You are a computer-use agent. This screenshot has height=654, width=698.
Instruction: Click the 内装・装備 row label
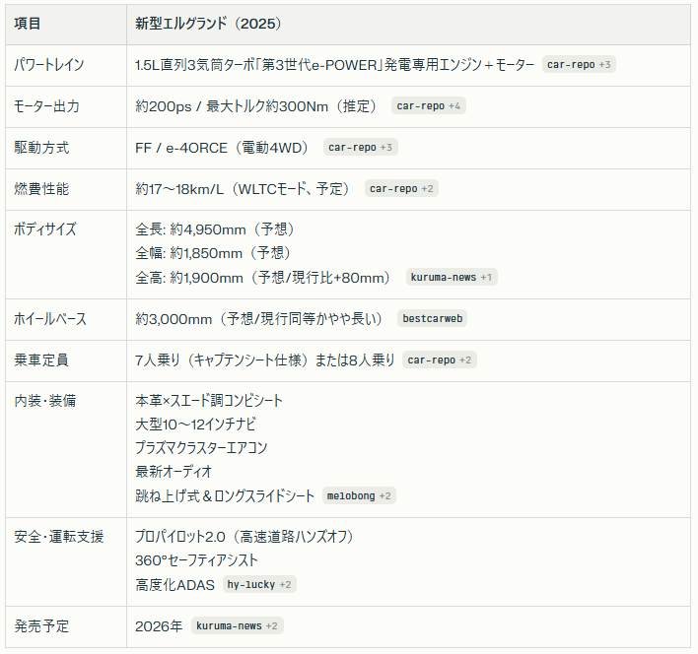click(45, 401)
